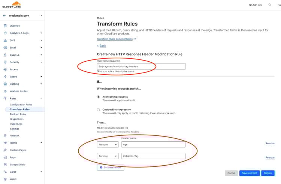The image size is (281, 184).
Task: Open Remove dropdown for X-Robots-Tag header
Action: point(108,156)
